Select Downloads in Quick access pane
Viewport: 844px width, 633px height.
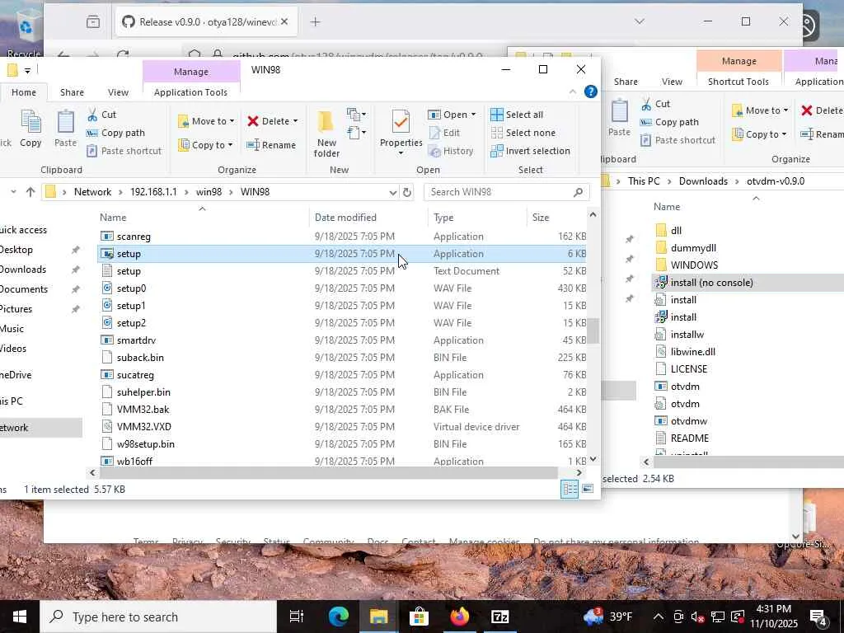tap(22, 270)
